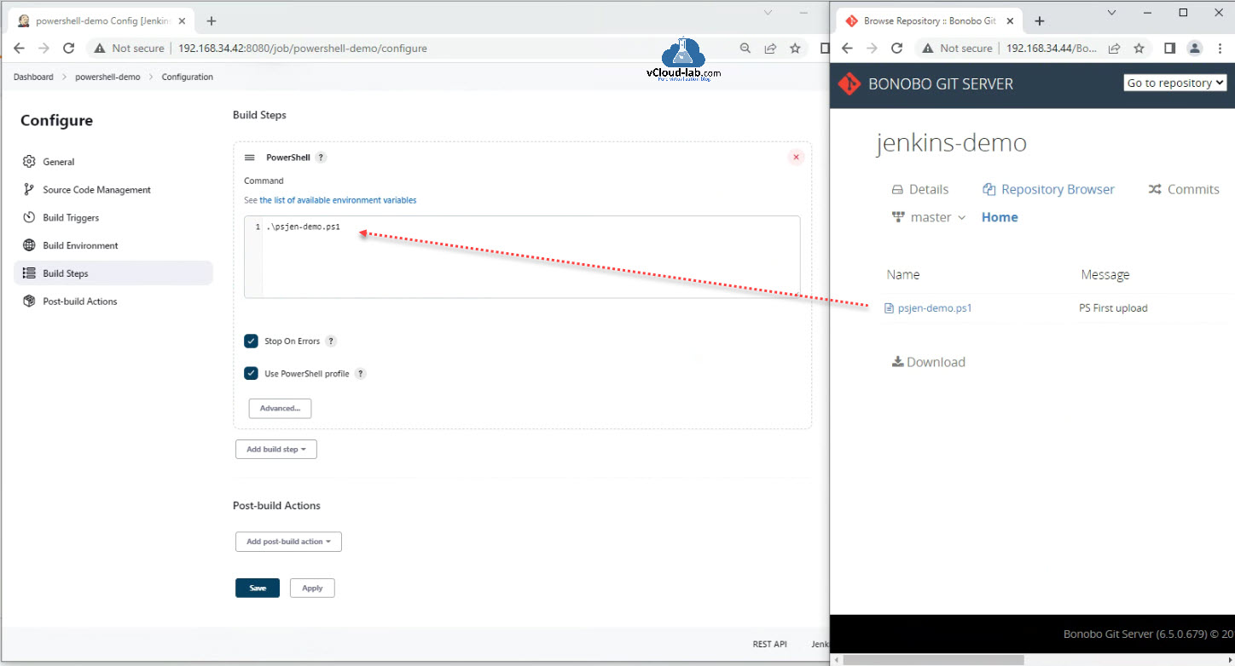Apply the job configuration
The height and width of the screenshot is (666, 1235).
click(x=312, y=588)
